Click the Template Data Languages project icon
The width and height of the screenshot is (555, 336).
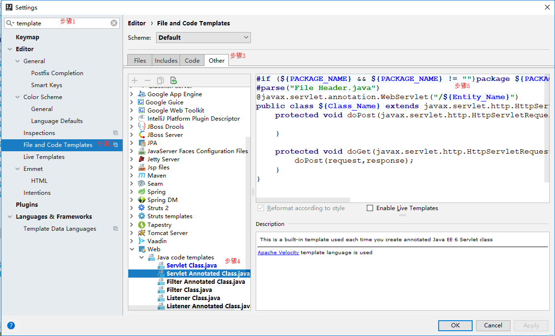point(115,228)
